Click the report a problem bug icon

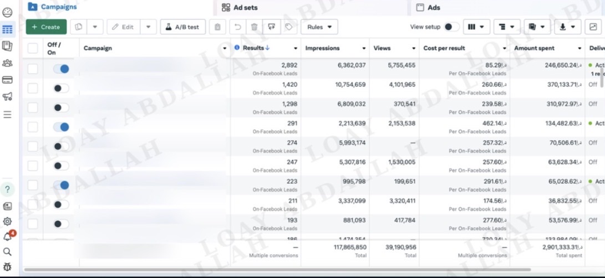click(7, 267)
